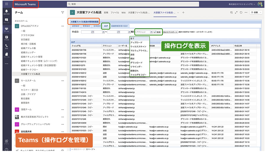Open the ファイル channel tab
Screen dimensions: 266x152
coord(115,12)
